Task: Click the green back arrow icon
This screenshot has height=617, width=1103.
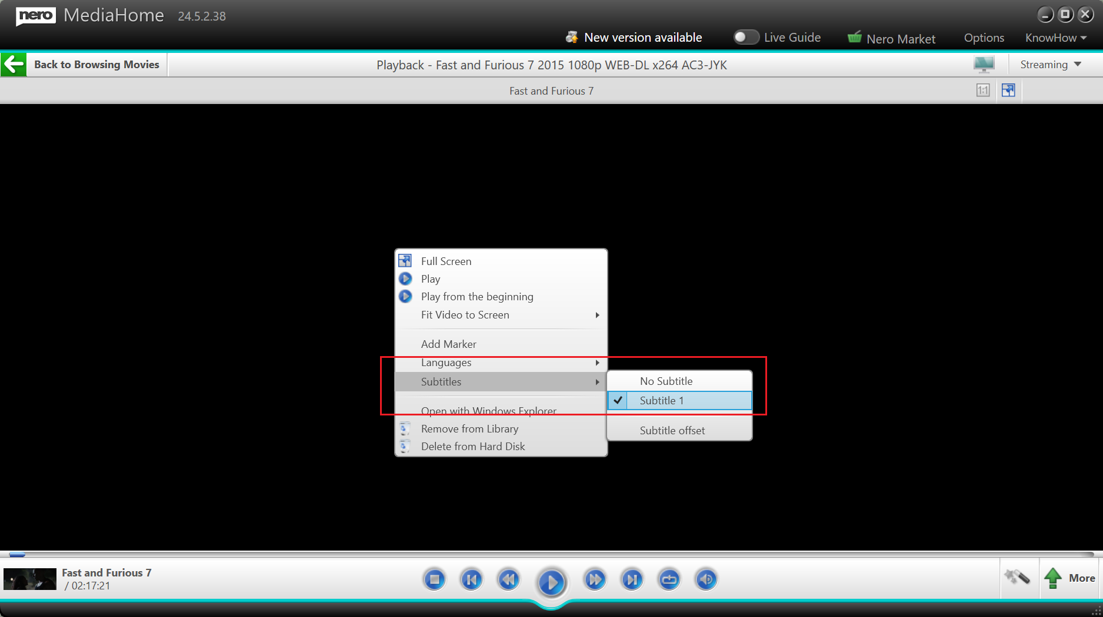Action: pyautogui.click(x=14, y=65)
